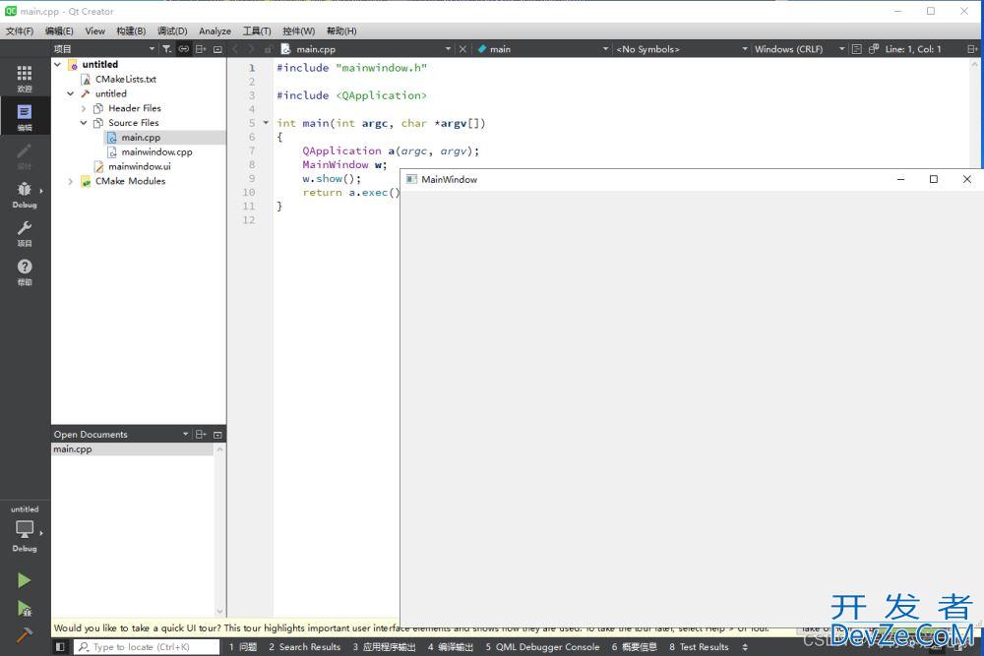The width and height of the screenshot is (984, 656).
Task: Select mainwindow.ui in the project tree
Action: pyautogui.click(x=140, y=166)
